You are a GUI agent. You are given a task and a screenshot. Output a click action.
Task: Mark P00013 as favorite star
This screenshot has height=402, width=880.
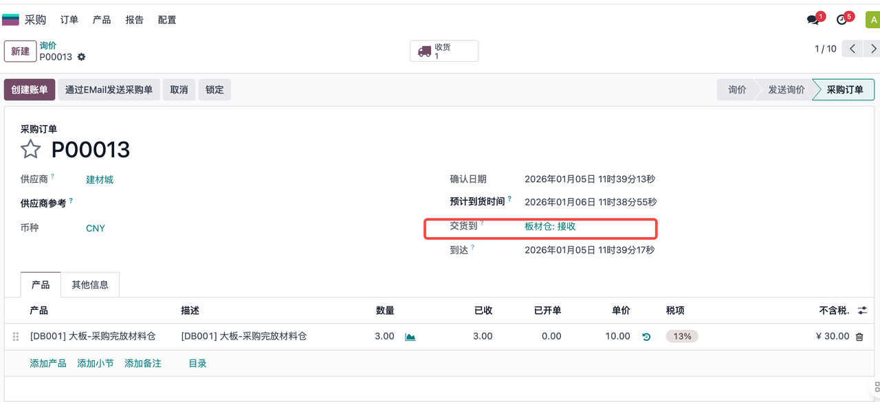pos(30,149)
